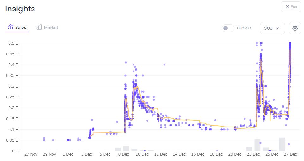Image resolution: width=304 pixels, height=161 pixels.
Task: Click the 29 Nov date label
Action: [49, 154]
